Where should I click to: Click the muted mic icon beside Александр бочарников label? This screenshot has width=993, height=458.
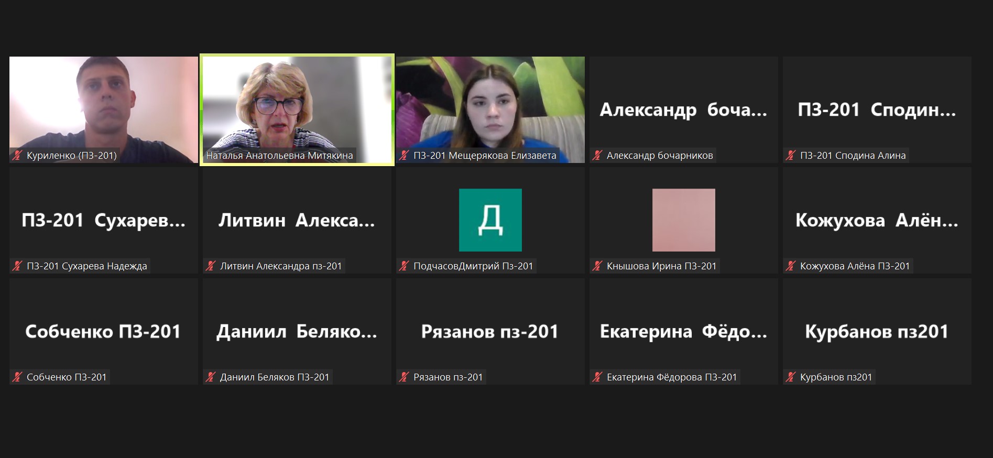click(597, 155)
